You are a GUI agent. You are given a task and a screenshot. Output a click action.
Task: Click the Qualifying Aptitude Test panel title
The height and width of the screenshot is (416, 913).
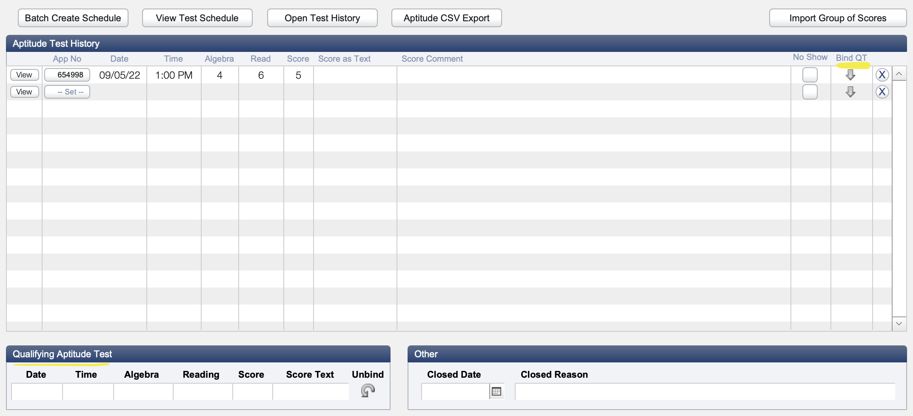(x=62, y=354)
